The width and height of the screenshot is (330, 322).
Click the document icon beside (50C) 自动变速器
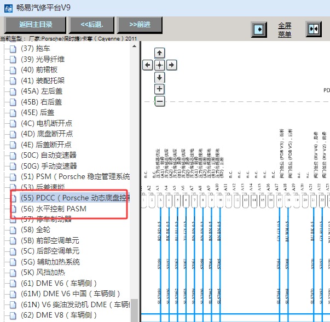13,156
